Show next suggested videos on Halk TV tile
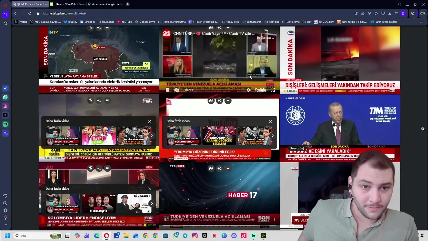This screenshot has width=428, height=241. (x=272, y=136)
